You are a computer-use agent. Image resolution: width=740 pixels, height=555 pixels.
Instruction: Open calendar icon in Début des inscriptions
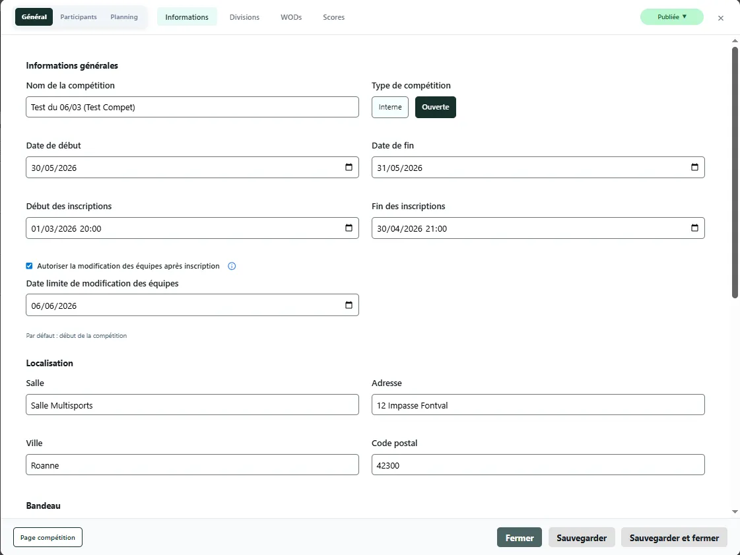(349, 228)
